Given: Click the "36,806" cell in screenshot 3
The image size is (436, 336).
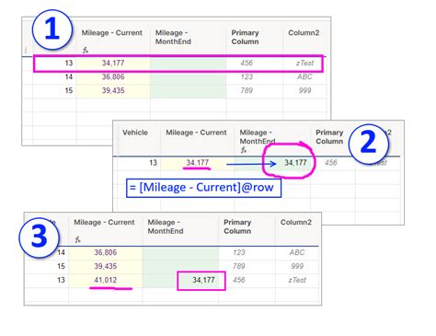Looking at the screenshot, I should point(106,253).
